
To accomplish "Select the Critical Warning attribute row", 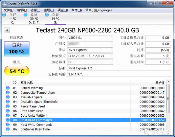I will 85,88.
